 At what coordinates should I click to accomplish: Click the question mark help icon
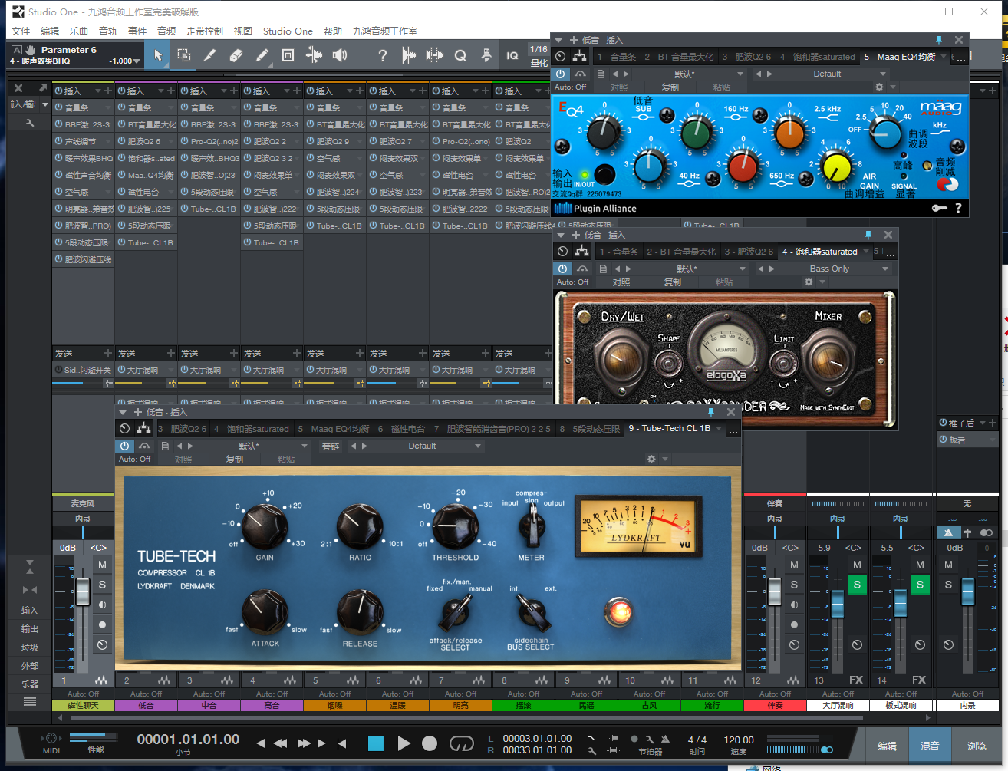tap(382, 55)
